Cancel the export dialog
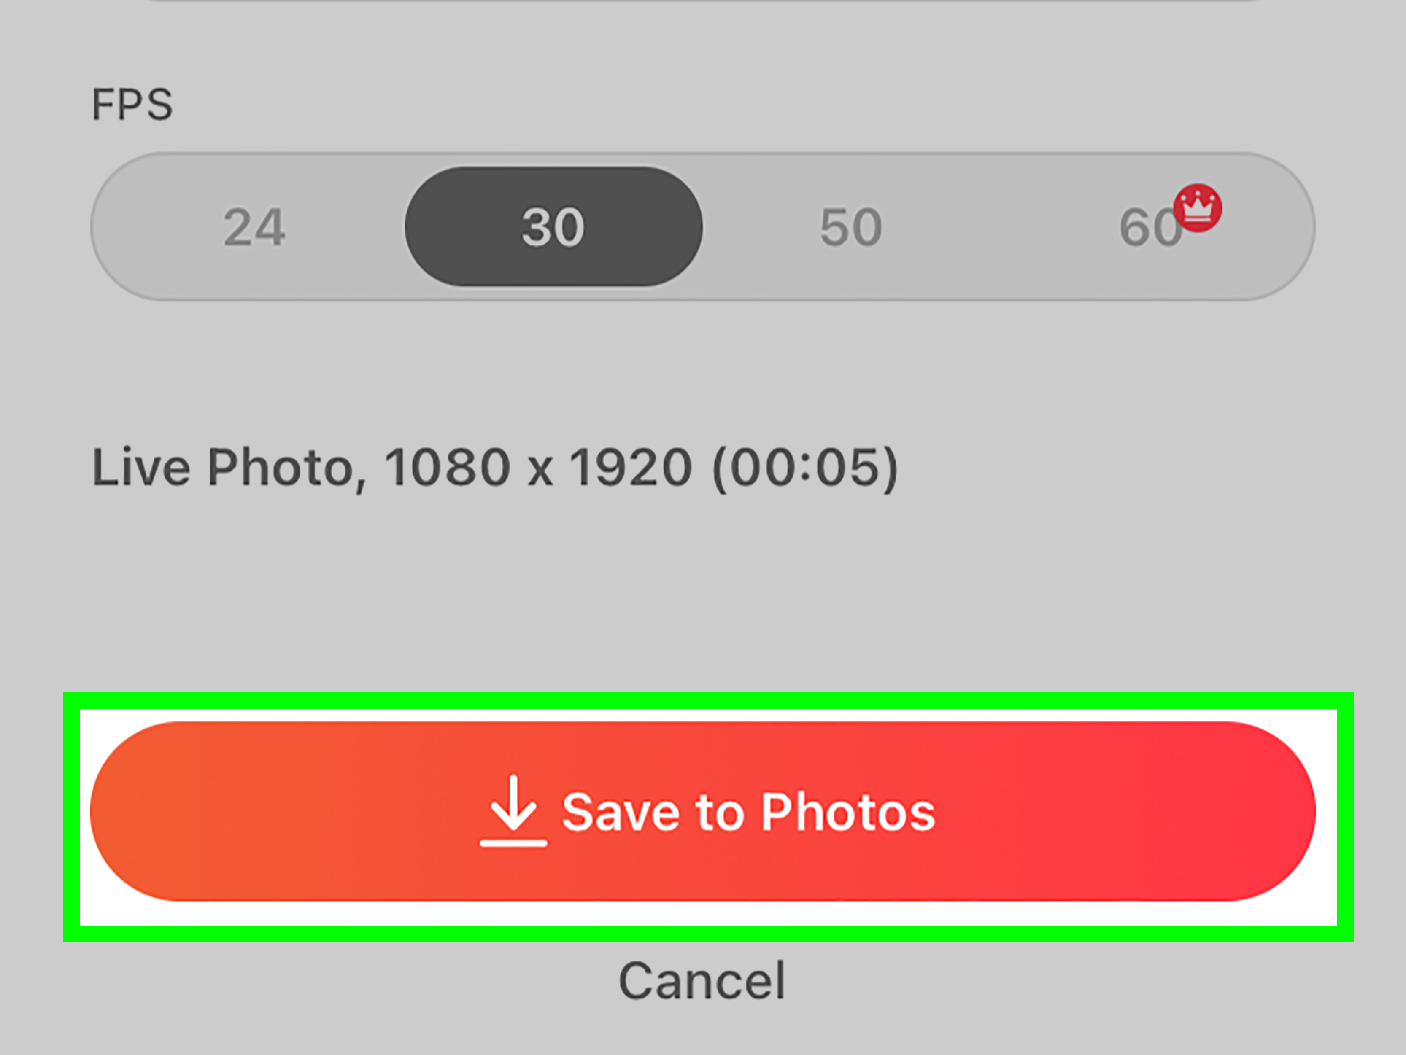 (x=702, y=981)
